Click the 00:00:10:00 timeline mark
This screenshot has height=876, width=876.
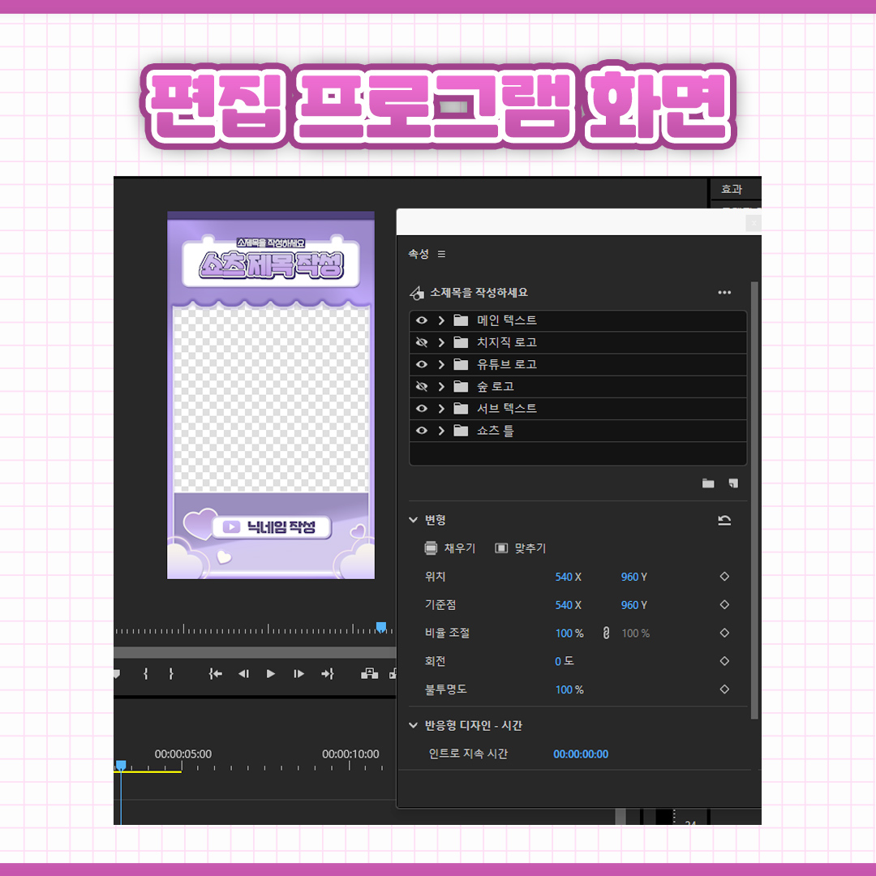coord(350,754)
